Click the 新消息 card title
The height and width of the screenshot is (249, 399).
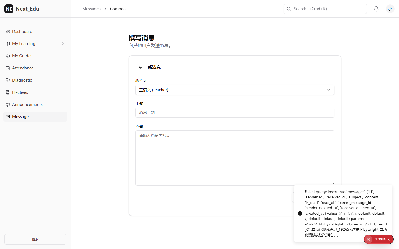154,67
